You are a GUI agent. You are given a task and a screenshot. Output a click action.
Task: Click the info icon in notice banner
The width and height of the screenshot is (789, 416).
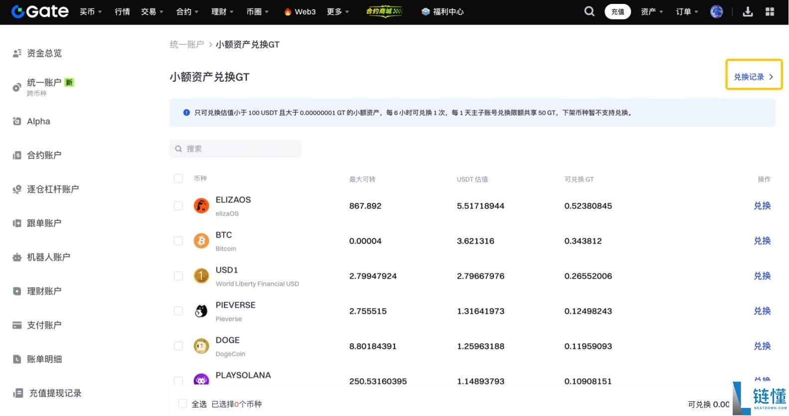(187, 113)
